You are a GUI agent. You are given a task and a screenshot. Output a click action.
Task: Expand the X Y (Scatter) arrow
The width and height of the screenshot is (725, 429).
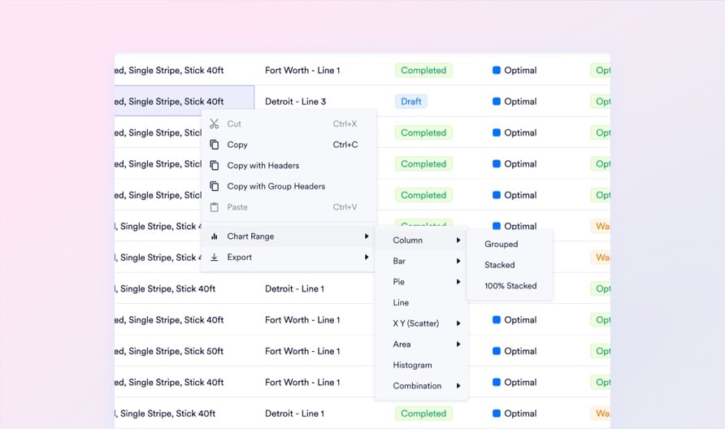coord(458,323)
